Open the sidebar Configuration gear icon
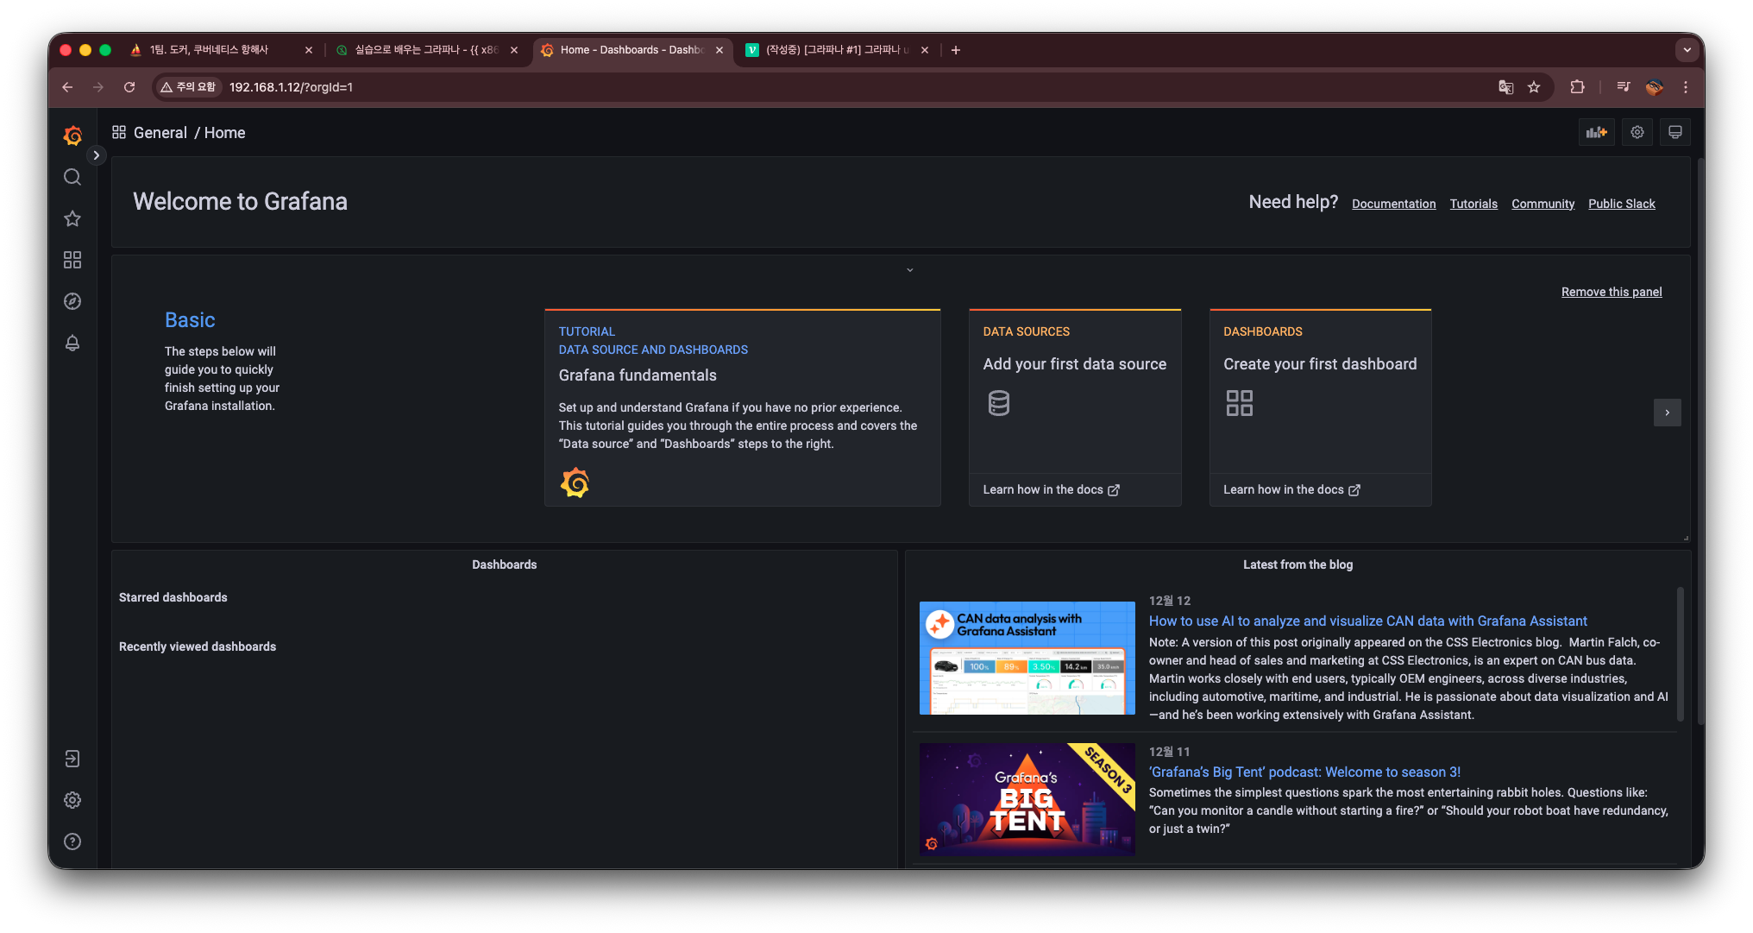1753x933 pixels. tap(72, 800)
